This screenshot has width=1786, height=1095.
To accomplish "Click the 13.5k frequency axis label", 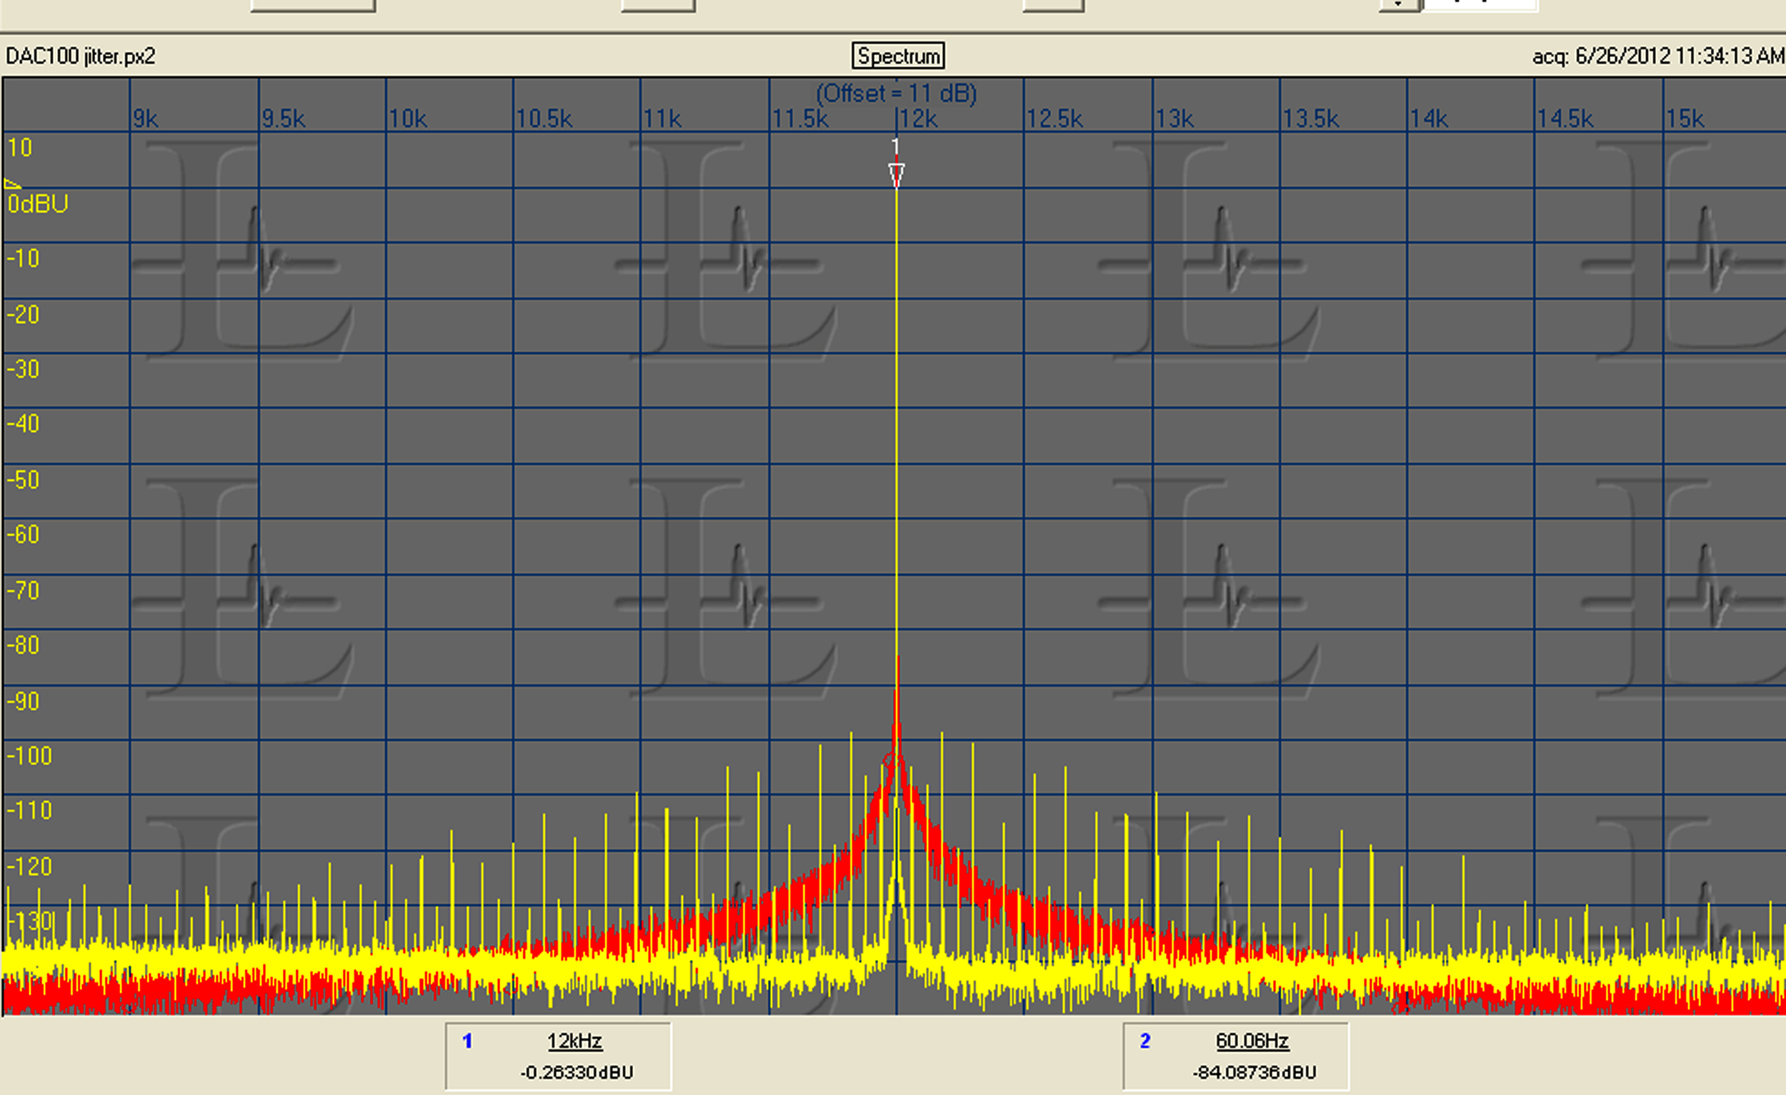I will click(x=1310, y=118).
